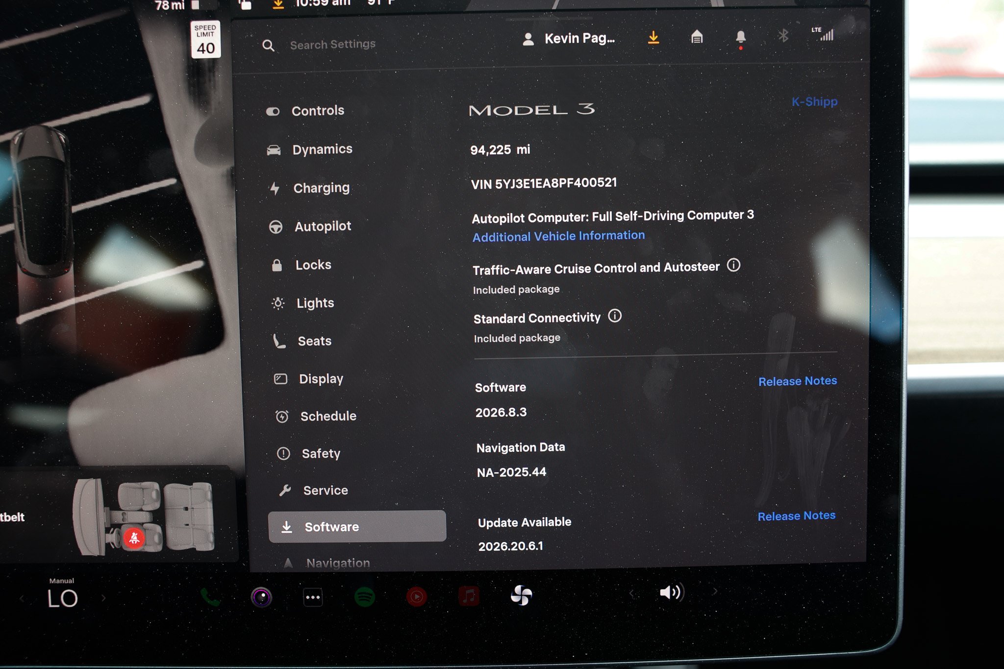Screen dimensions: 1004x669
Task: Tap the volume speaker icon
Action: point(672,593)
